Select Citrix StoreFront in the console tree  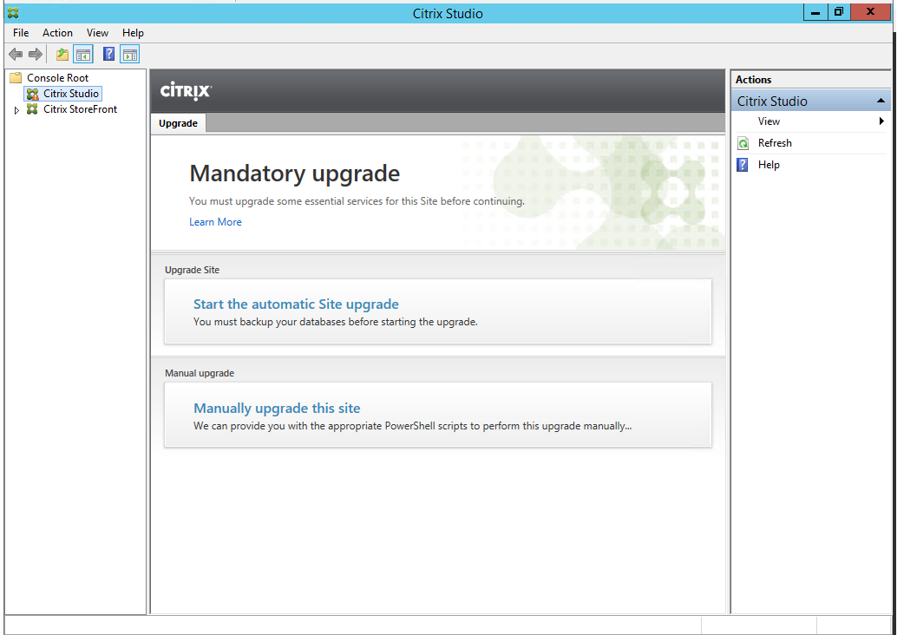tap(80, 109)
